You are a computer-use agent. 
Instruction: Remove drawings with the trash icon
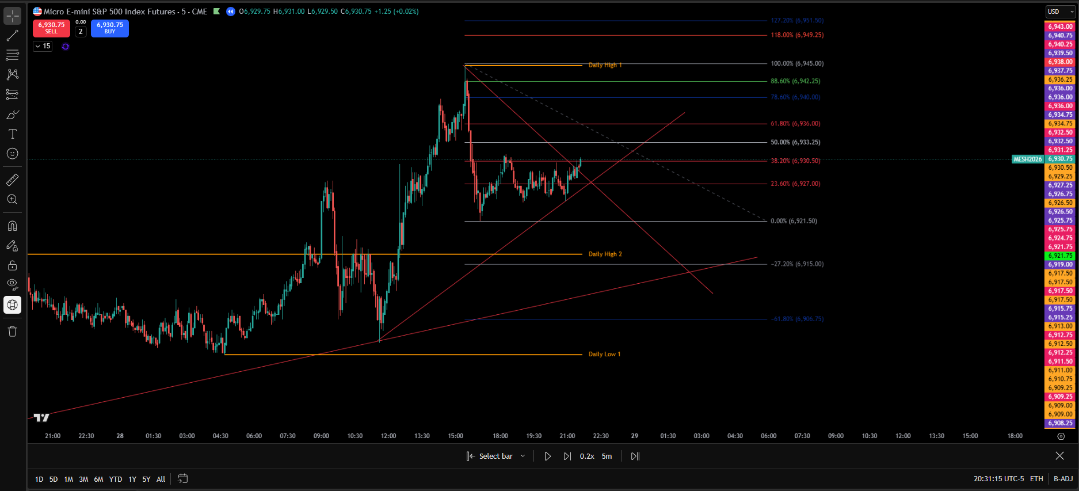[x=12, y=331]
